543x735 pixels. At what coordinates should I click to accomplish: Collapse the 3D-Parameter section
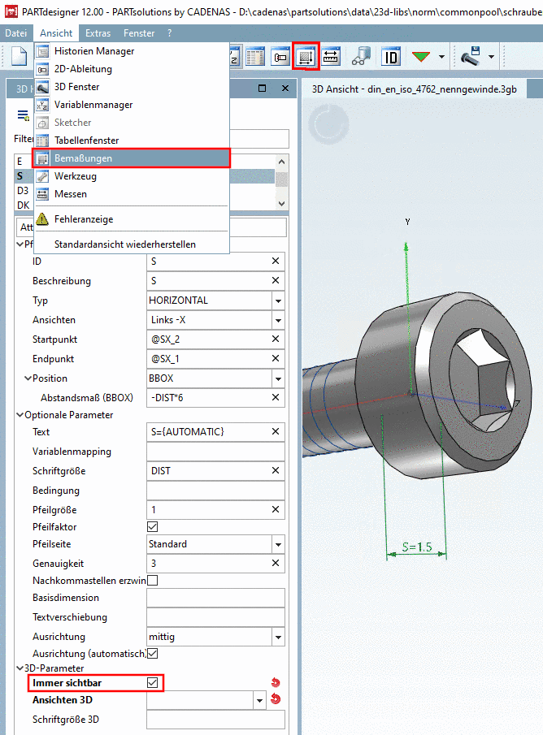pos(20,668)
